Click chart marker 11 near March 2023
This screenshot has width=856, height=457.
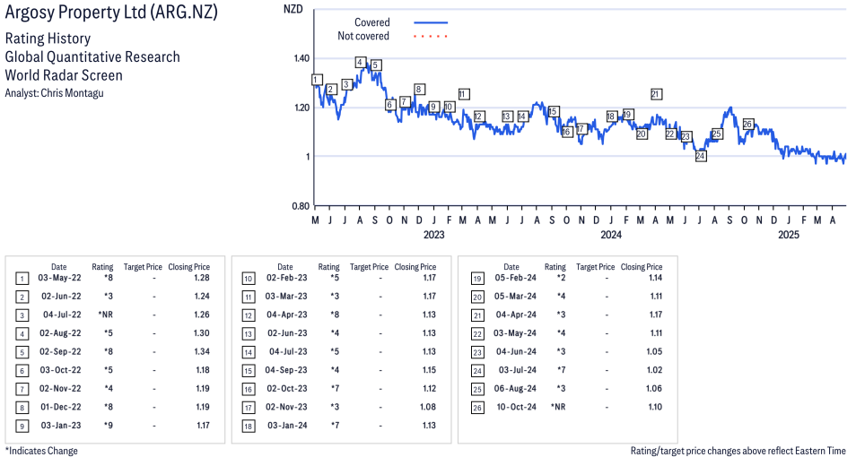pos(464,94)
